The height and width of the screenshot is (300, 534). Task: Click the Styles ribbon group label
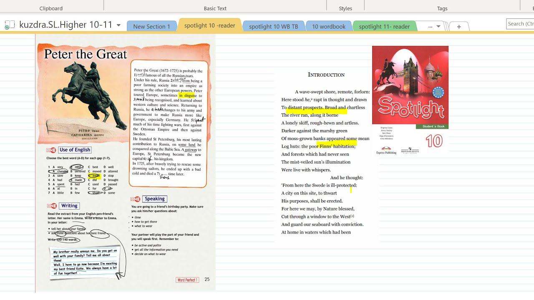click(345, 8)
